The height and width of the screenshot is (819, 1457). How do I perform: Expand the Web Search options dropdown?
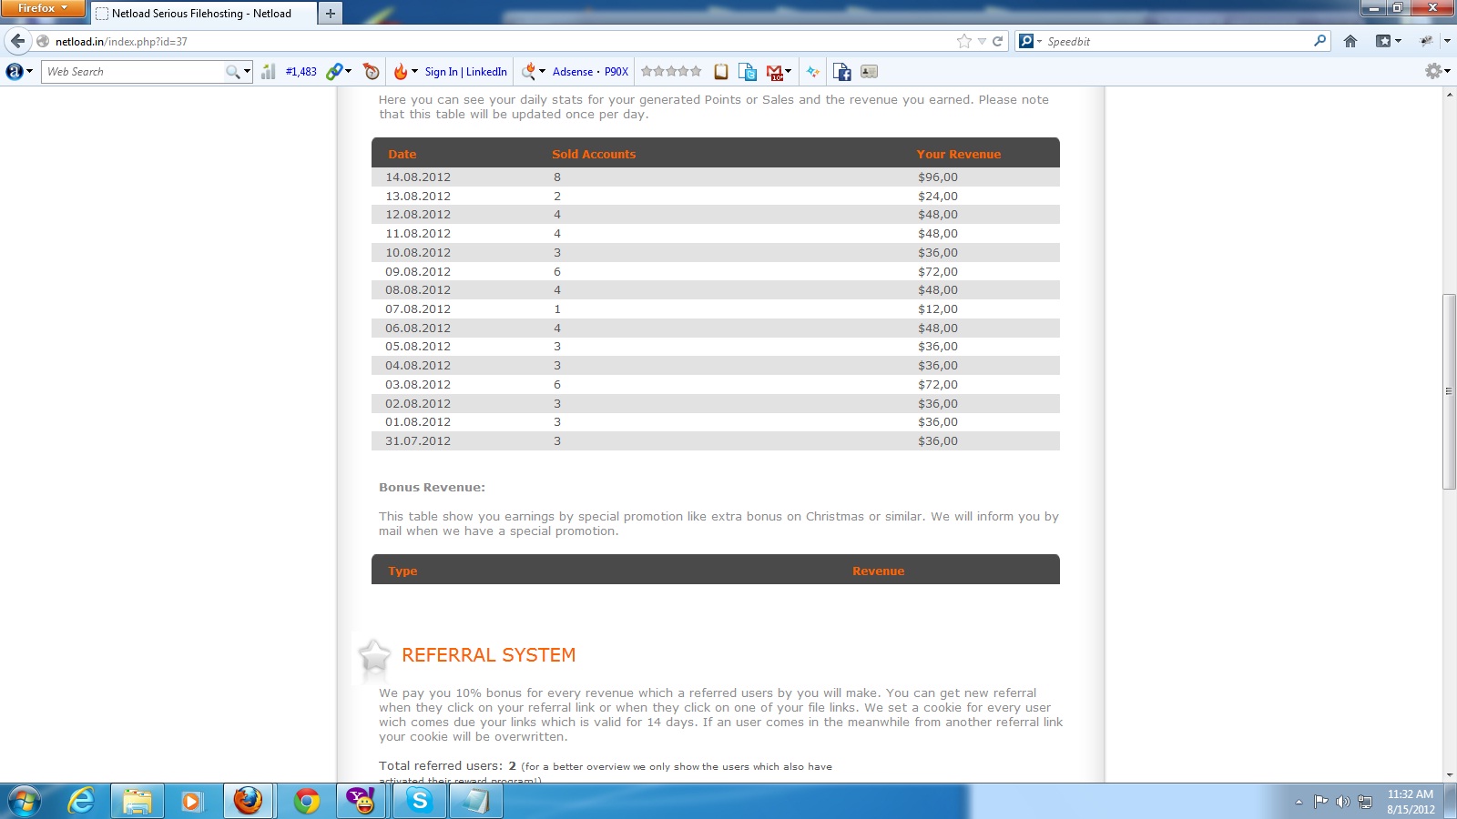click(x=247, y=72)
